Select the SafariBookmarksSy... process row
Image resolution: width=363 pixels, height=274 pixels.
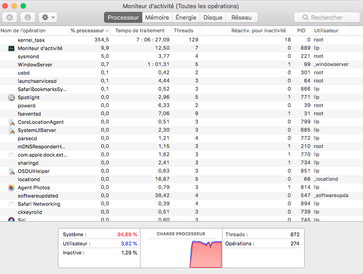pos(181,89)
